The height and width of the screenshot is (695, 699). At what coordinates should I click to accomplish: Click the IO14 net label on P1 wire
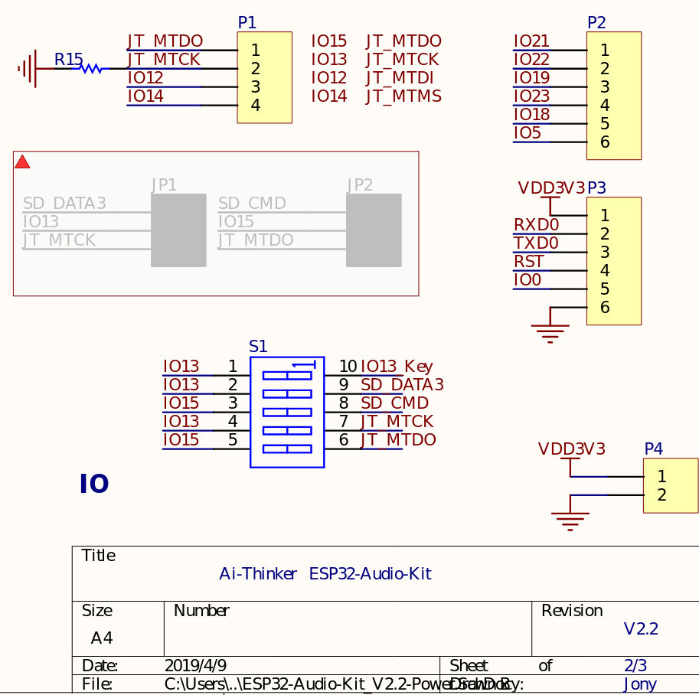pos(145,96)
